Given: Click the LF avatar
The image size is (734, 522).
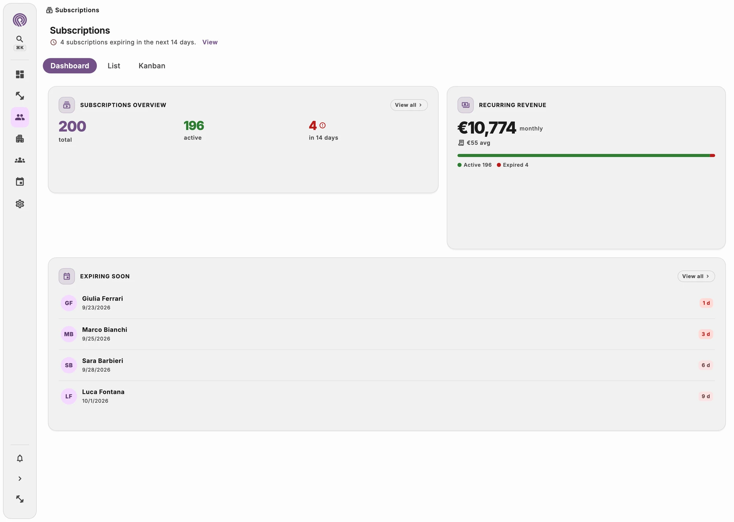Looking at the screenshot, I should (69, 396).
